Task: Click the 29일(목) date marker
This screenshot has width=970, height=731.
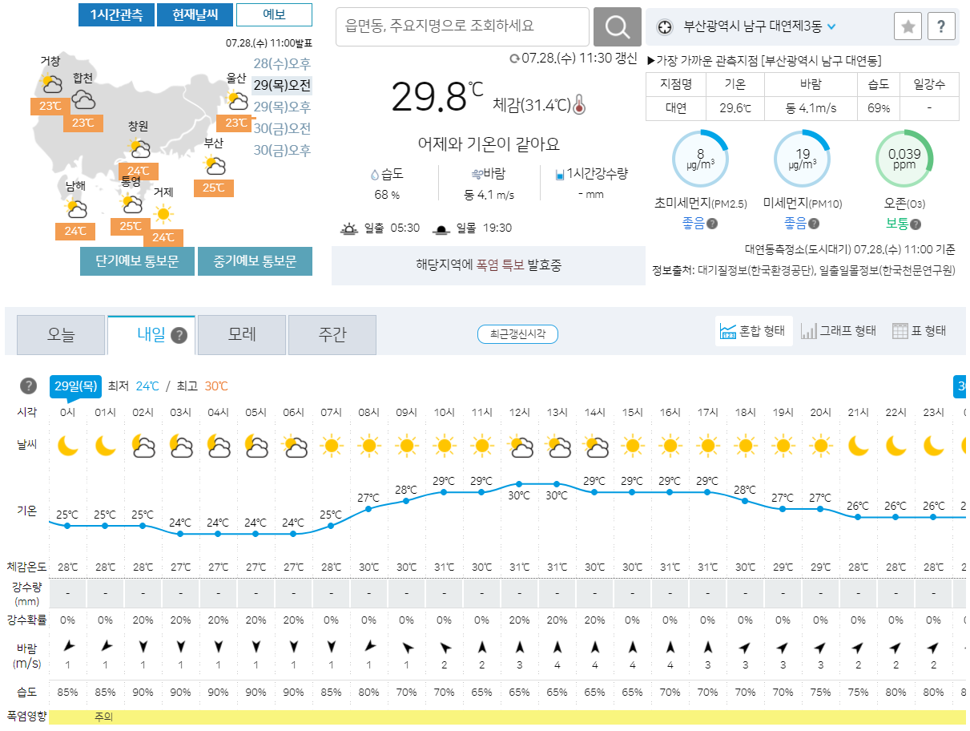Action: coord(76,386)
